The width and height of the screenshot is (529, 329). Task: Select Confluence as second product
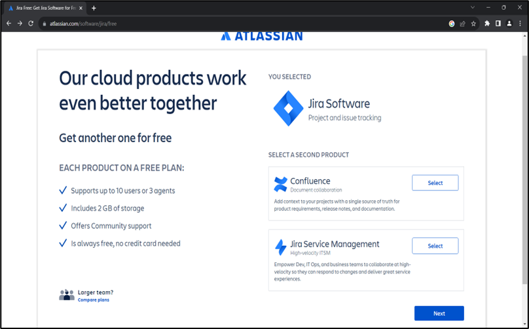pyautogui.click(x=435, y=182)
